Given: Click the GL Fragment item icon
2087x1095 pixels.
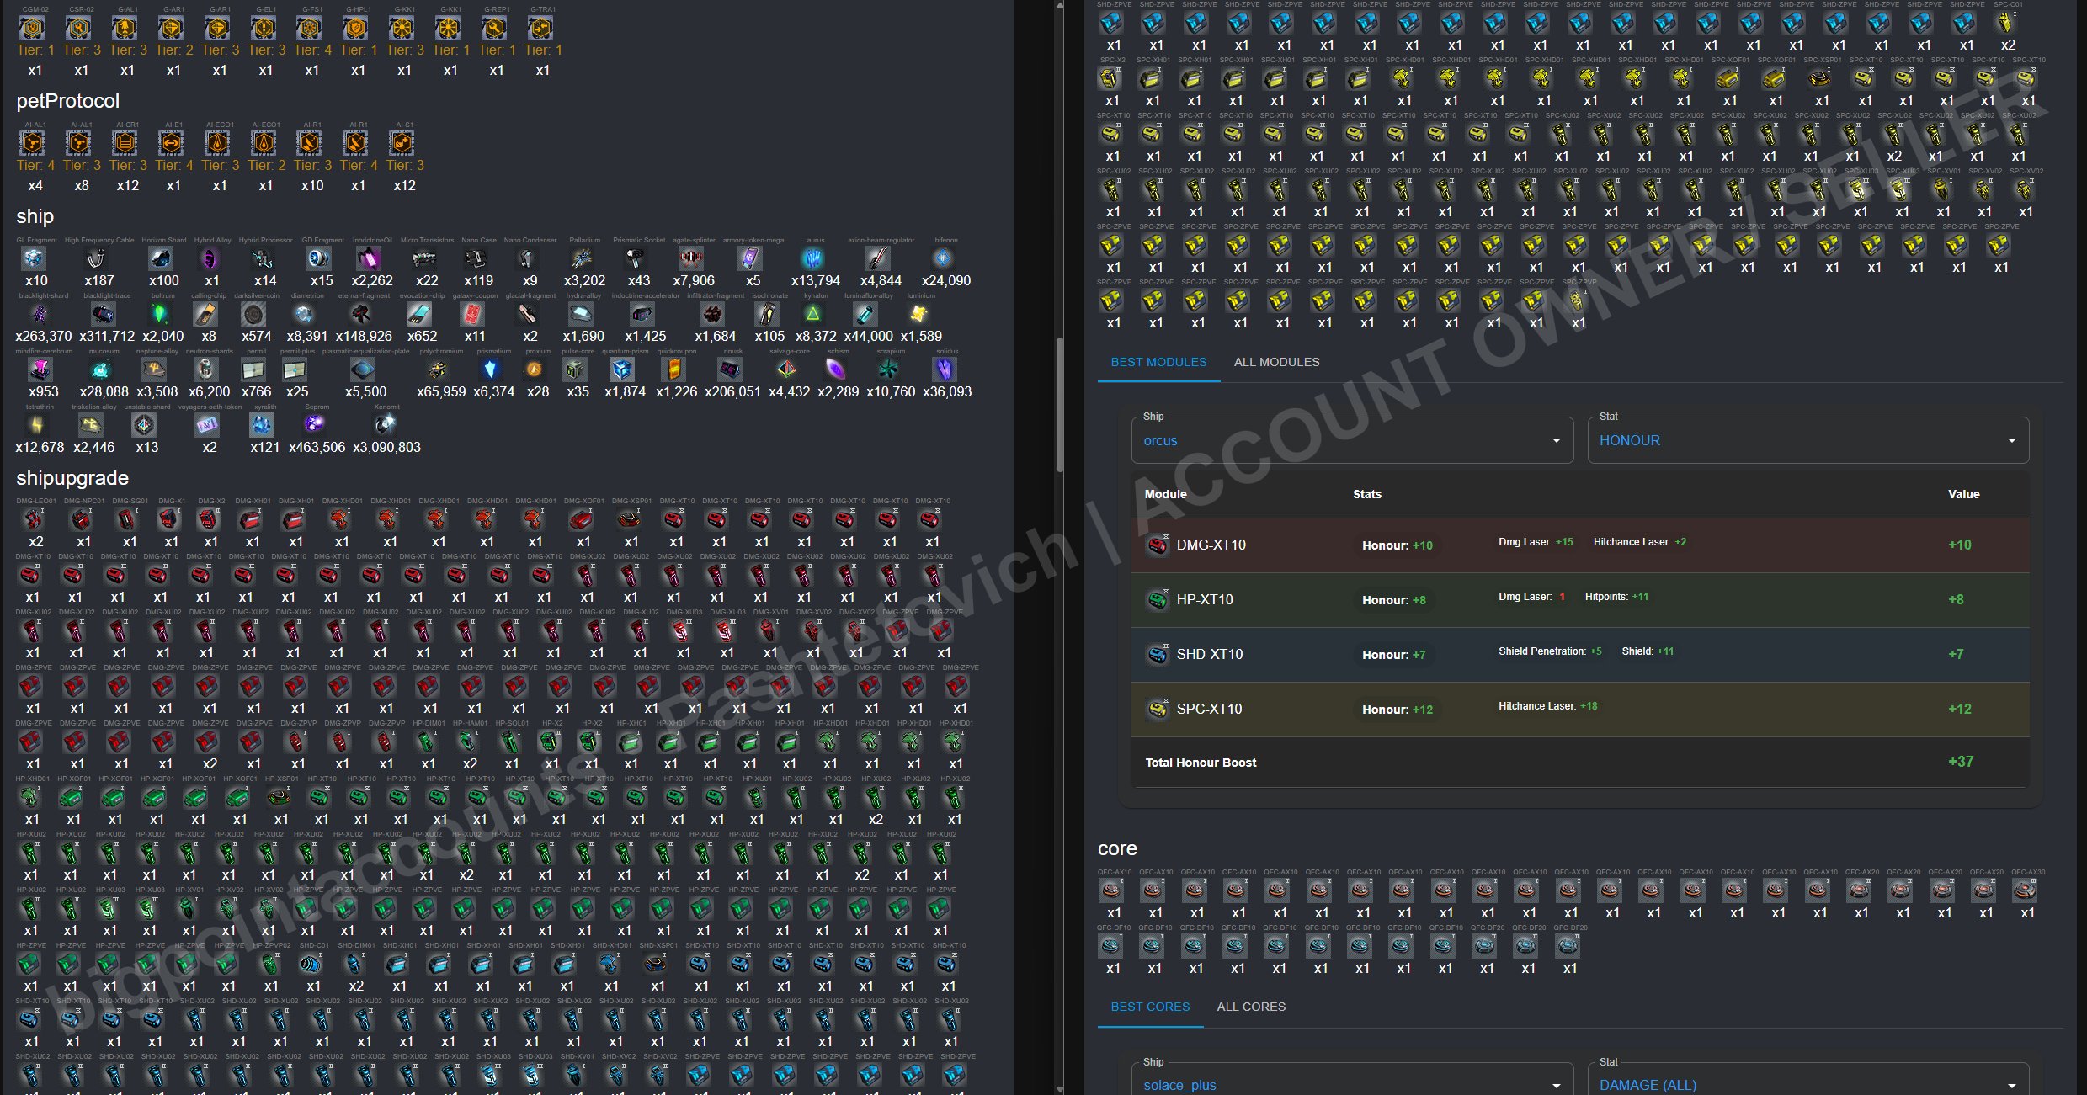Looking at the screenshot, I should pos(35,258).
